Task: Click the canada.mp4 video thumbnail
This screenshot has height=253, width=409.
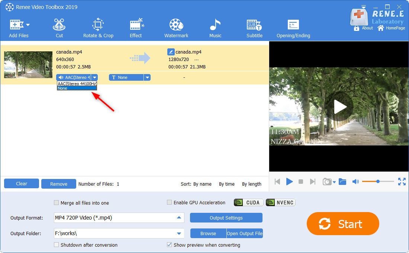Action: point(28,64)
